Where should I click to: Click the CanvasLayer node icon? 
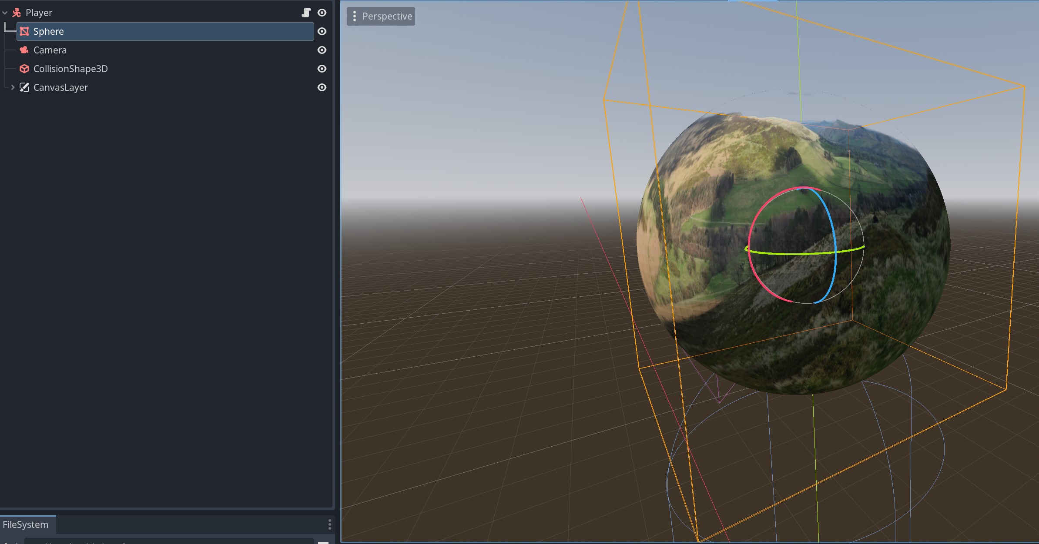[24, 87]
